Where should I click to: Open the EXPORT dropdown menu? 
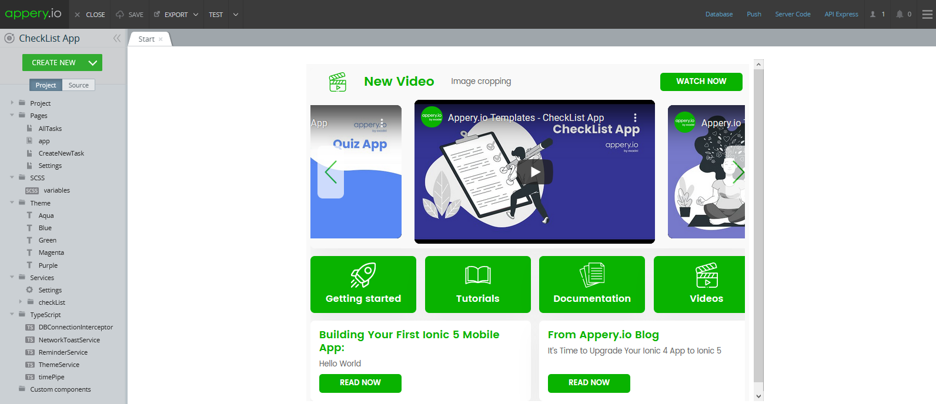(176, 15)
